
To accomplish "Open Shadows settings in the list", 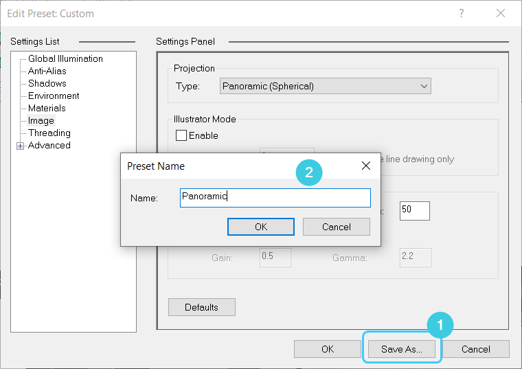I will pyautogui.click(x=47, y=83).
